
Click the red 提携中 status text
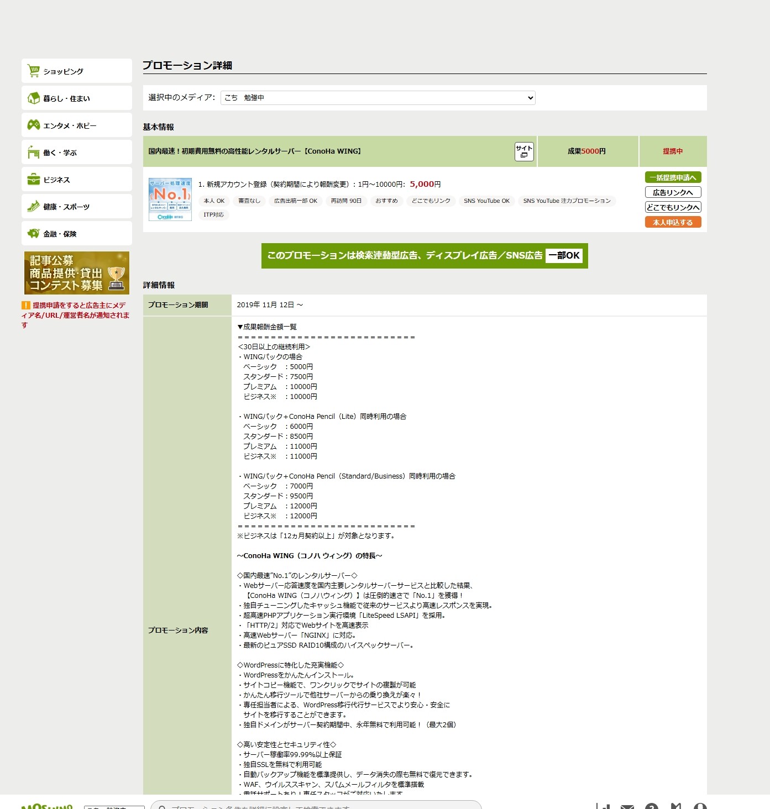point(673,151)
